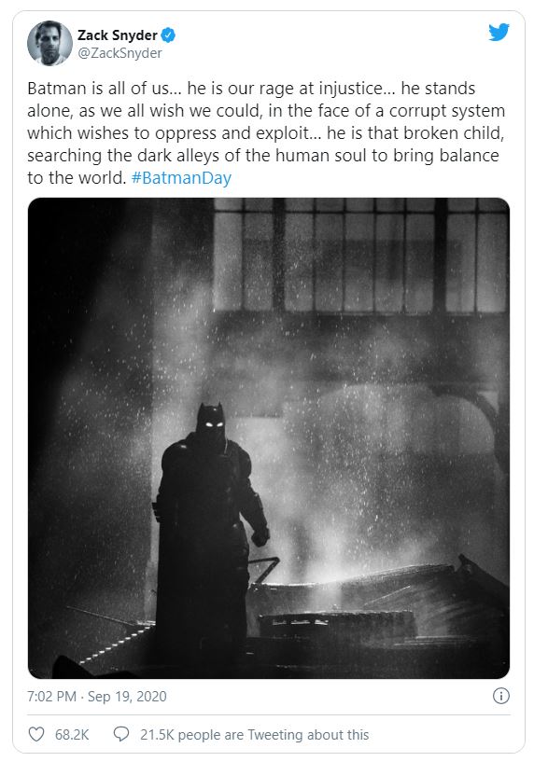Open the #BatmanDay hashtag
548x762 pixels.
click(x=181, y=178)
